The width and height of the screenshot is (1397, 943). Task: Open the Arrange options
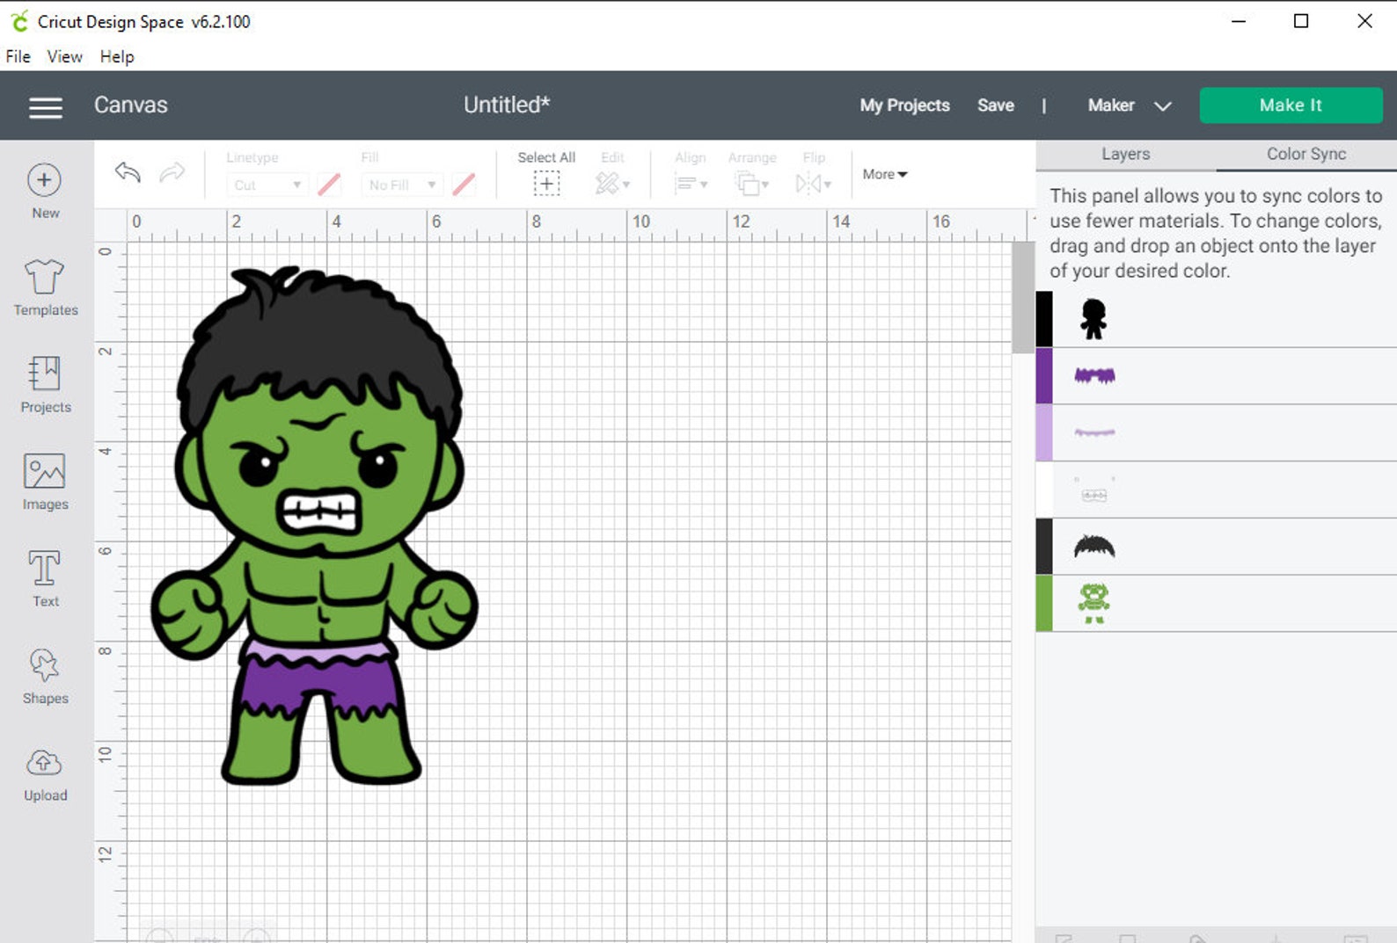tap(752, 183)
